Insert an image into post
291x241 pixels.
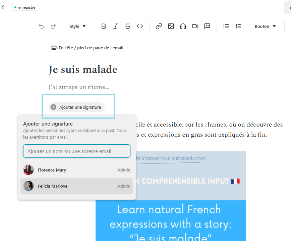(171, 26)
